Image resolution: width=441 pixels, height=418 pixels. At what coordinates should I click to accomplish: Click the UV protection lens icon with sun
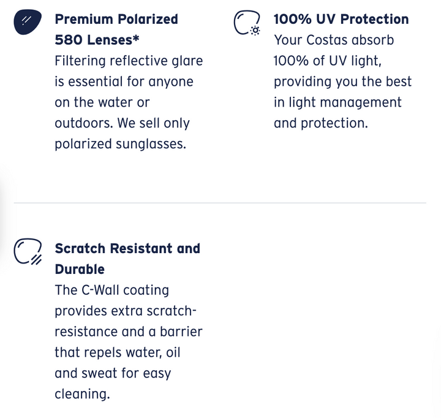[x=247, y=23]
